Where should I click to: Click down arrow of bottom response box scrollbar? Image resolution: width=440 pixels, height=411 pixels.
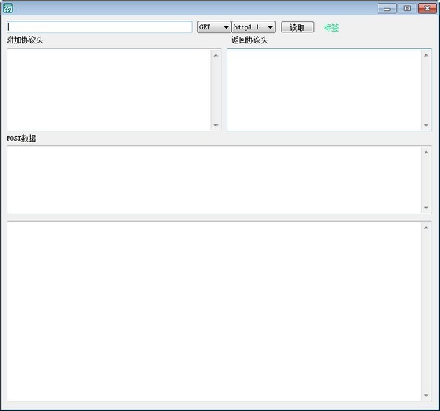426,396
